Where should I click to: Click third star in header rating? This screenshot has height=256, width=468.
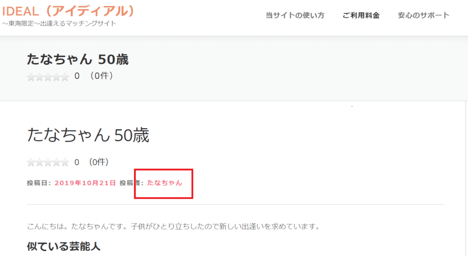pos(48,77)
